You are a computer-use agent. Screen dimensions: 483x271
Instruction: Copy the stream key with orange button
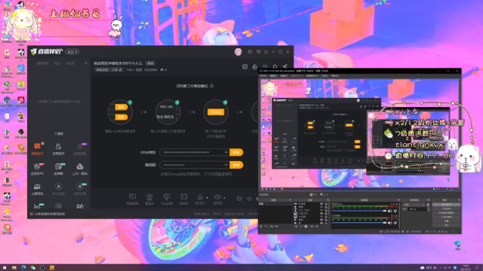pyautogui.click(x=236, y=165)
